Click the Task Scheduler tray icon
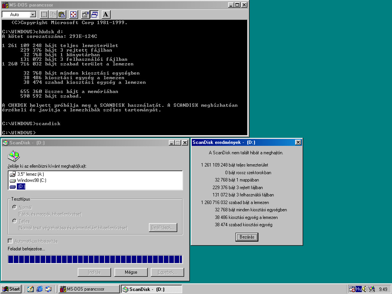This screenshot has height=294, width=392. [352, 289]
